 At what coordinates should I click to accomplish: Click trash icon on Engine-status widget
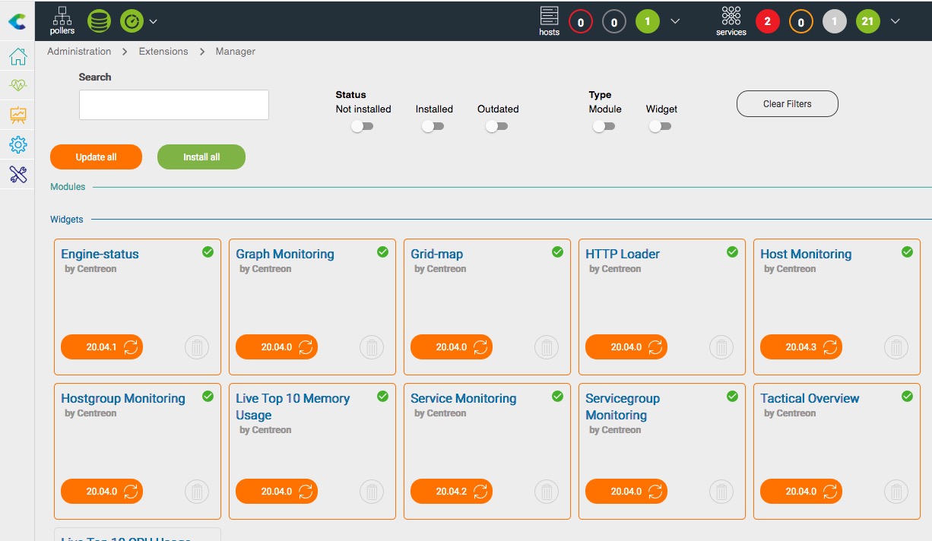(x=196, y=347)
